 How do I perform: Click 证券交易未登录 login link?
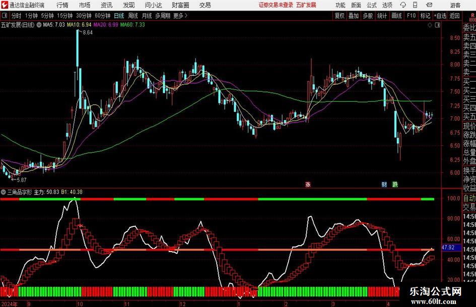click(276, 5)
